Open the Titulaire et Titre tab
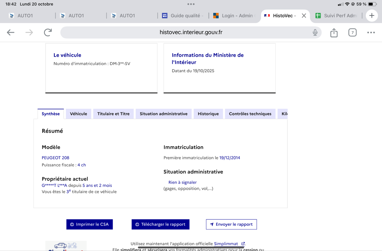This screenshot has height=251, width=382. click(x=113, y=114)
